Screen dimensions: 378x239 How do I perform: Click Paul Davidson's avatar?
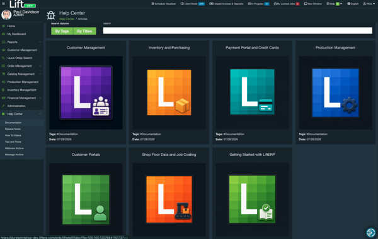click(6, 14)
